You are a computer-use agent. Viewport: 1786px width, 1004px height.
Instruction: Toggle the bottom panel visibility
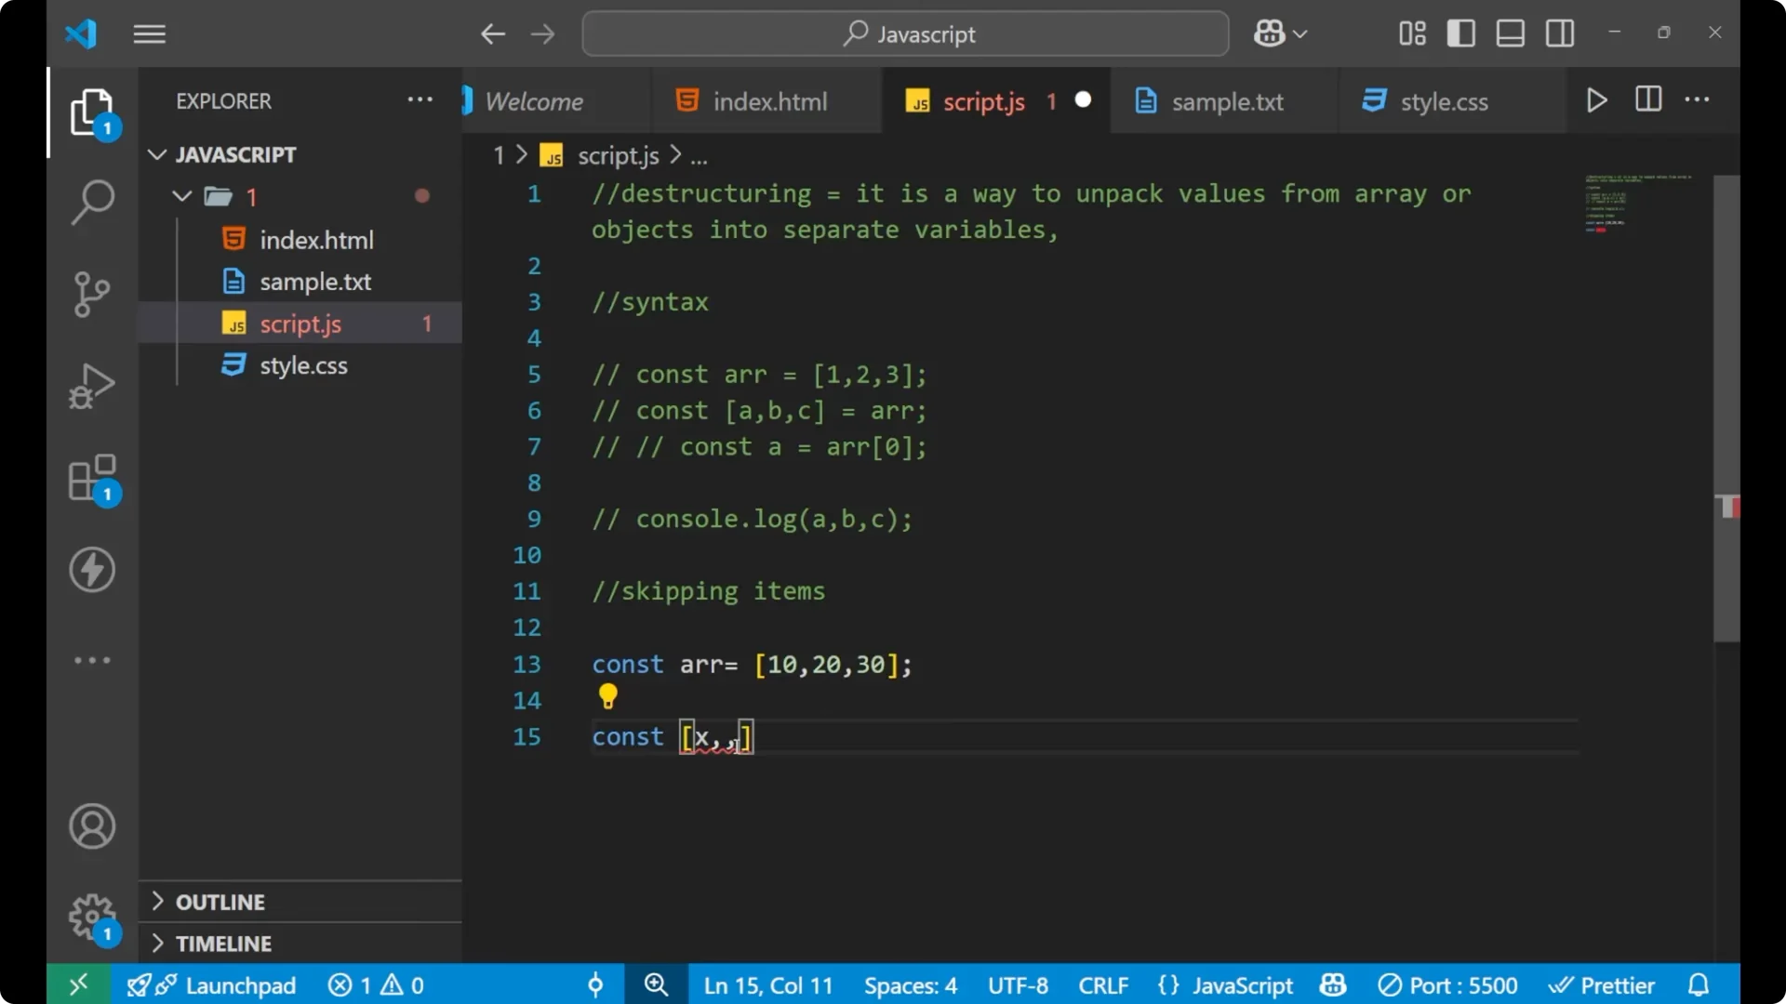click(1510, 33)
